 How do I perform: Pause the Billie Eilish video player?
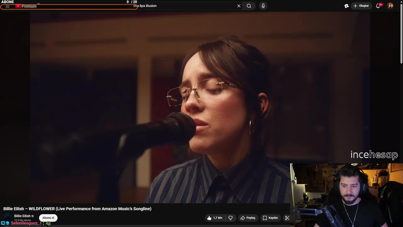[200, 107]
